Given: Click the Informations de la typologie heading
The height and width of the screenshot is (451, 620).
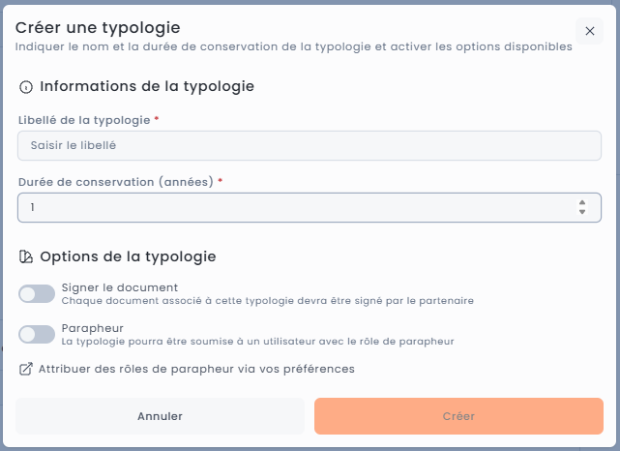Looking at the screenshot, I should [x=147, y=86].
